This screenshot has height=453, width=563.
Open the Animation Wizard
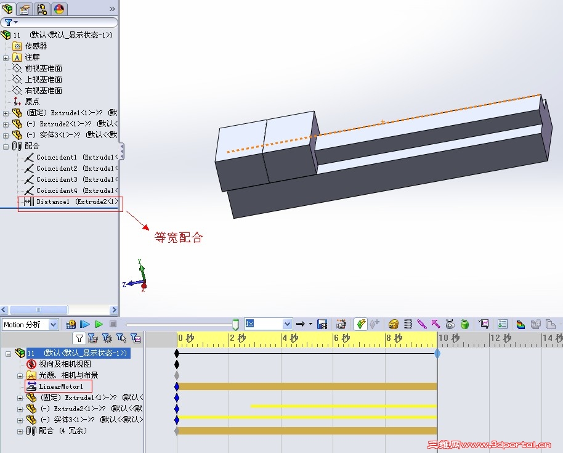click(340, 324)
